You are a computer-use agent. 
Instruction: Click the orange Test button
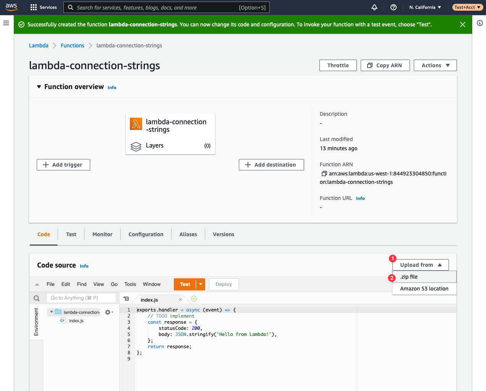[185, 284]
